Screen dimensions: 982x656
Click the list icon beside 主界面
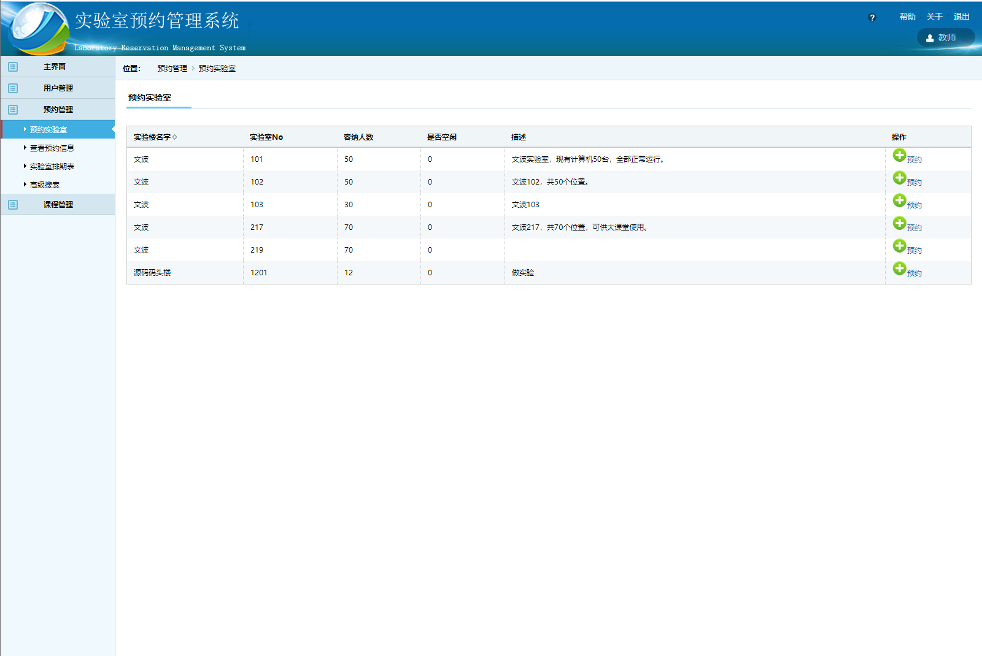tap(13, 67)
